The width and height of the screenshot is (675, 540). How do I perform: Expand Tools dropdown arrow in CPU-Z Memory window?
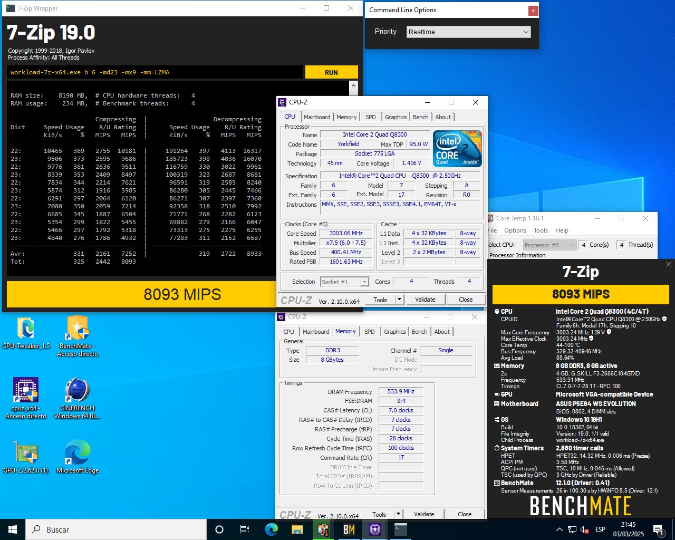point(398,514)
